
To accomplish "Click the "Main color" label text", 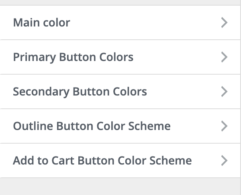I will pos(41,22).
